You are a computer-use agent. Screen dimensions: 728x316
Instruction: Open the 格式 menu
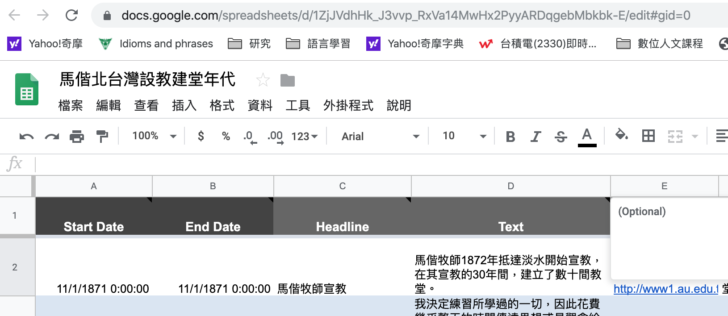222,106
